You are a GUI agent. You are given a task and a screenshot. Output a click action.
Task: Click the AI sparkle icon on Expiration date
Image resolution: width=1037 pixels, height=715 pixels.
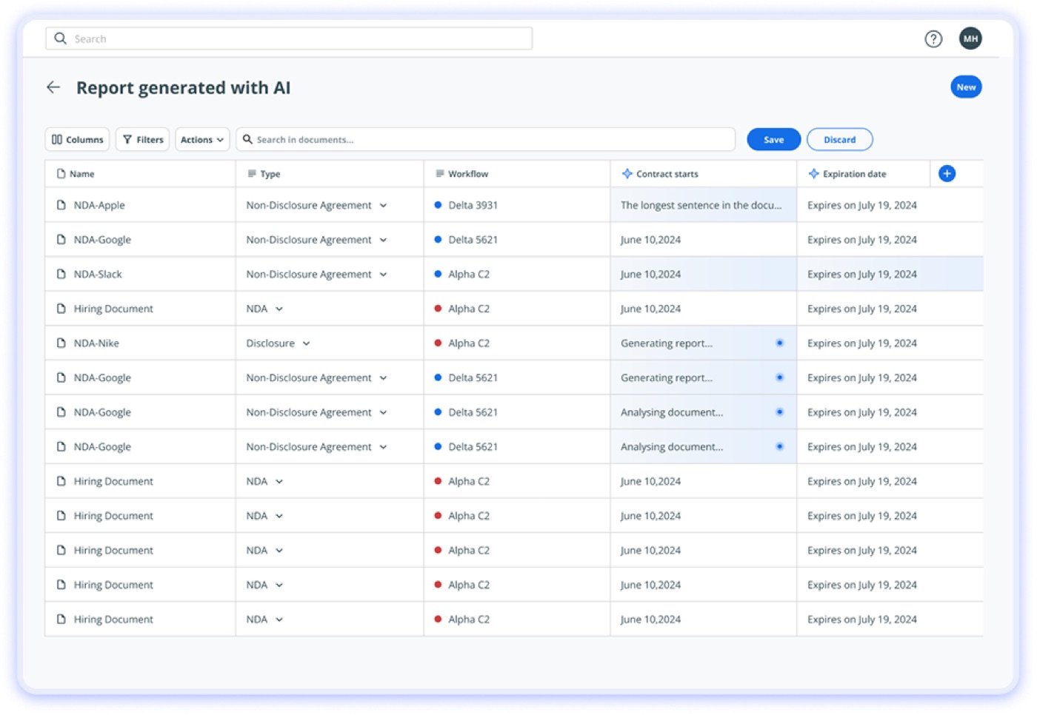coord(813,174)
